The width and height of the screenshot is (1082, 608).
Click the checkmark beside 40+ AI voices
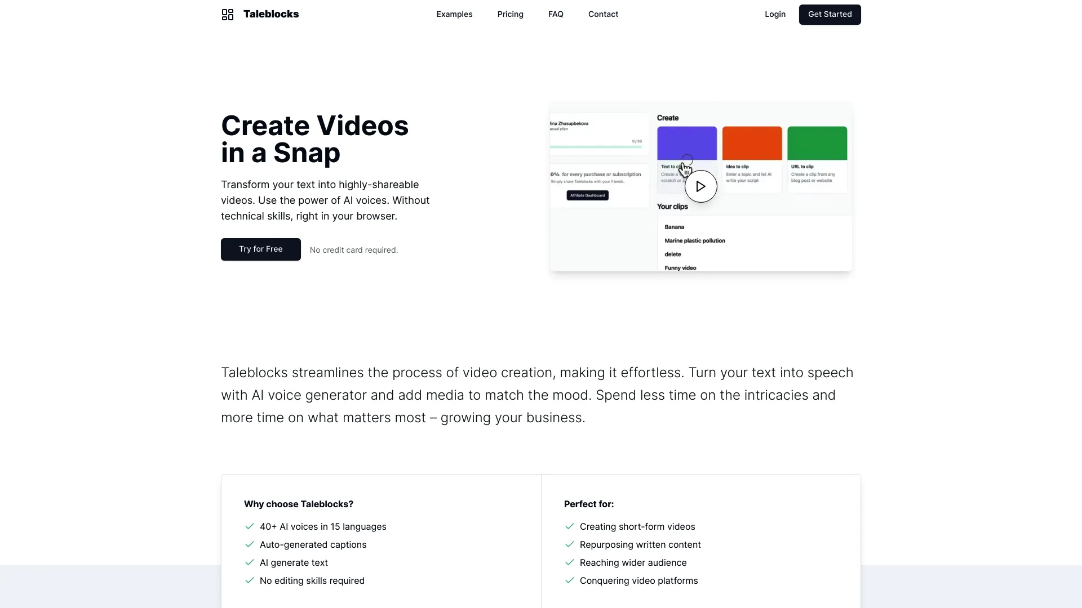tap(250, 526)
